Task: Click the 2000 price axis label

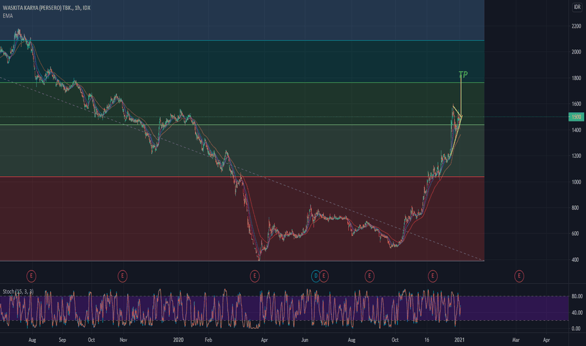Action: pos(577,52)
